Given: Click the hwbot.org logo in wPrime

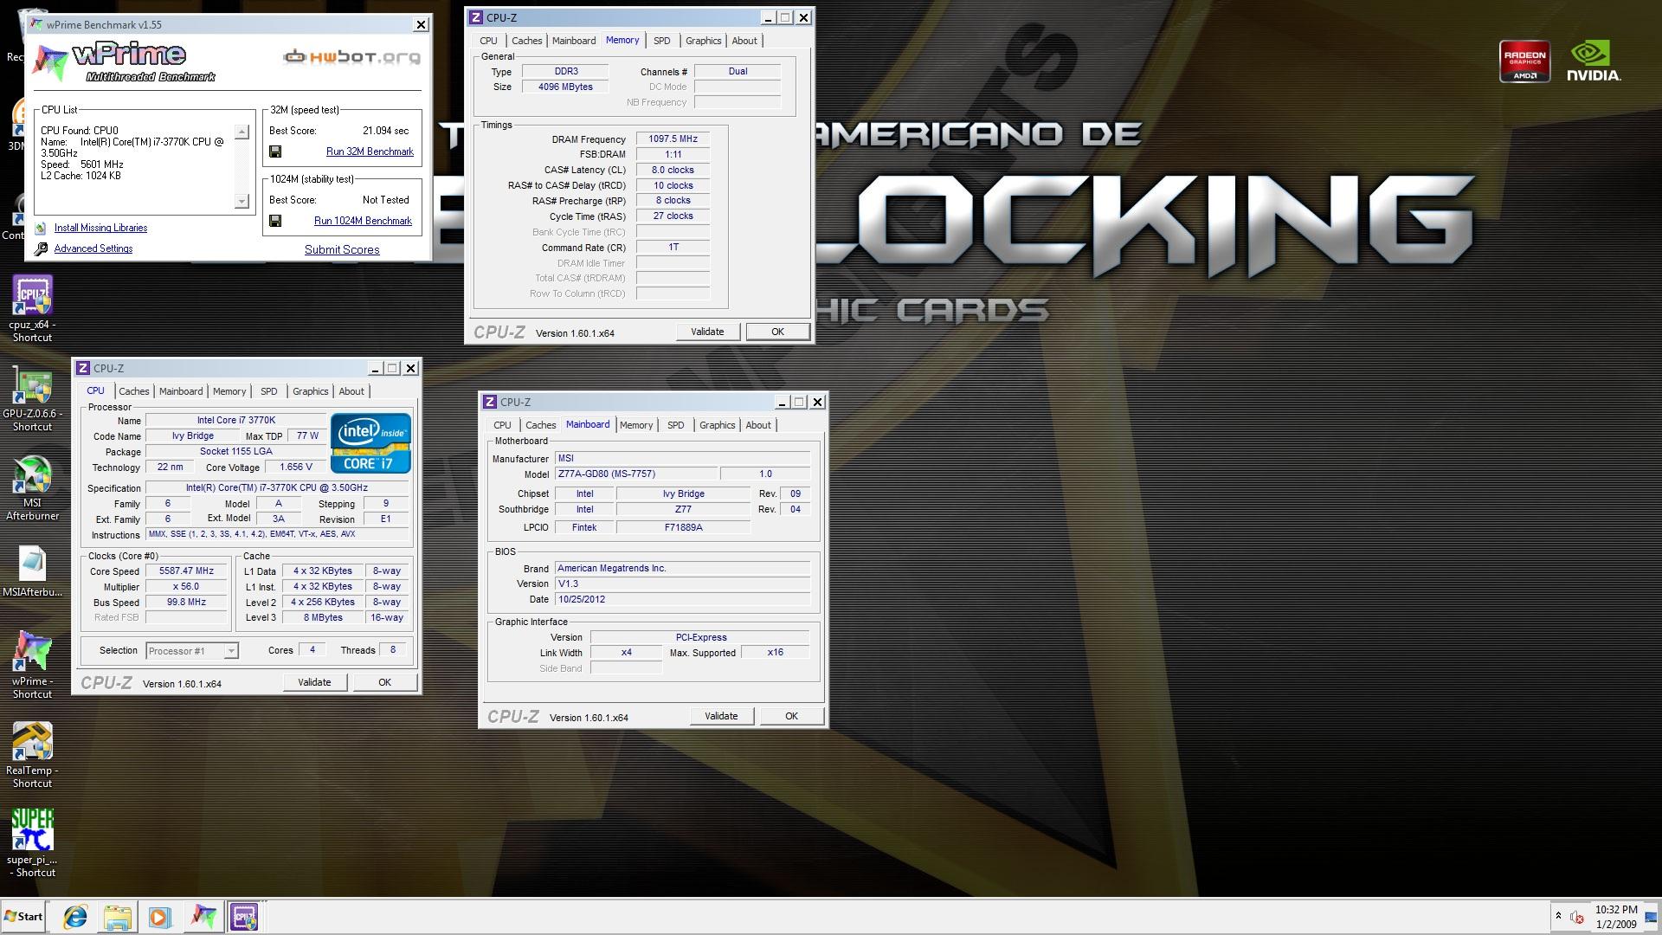Looking at the screenshot, I should [352, 58].
